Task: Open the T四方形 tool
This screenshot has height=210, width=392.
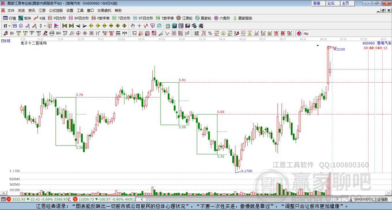Action: tap(121, 18)
